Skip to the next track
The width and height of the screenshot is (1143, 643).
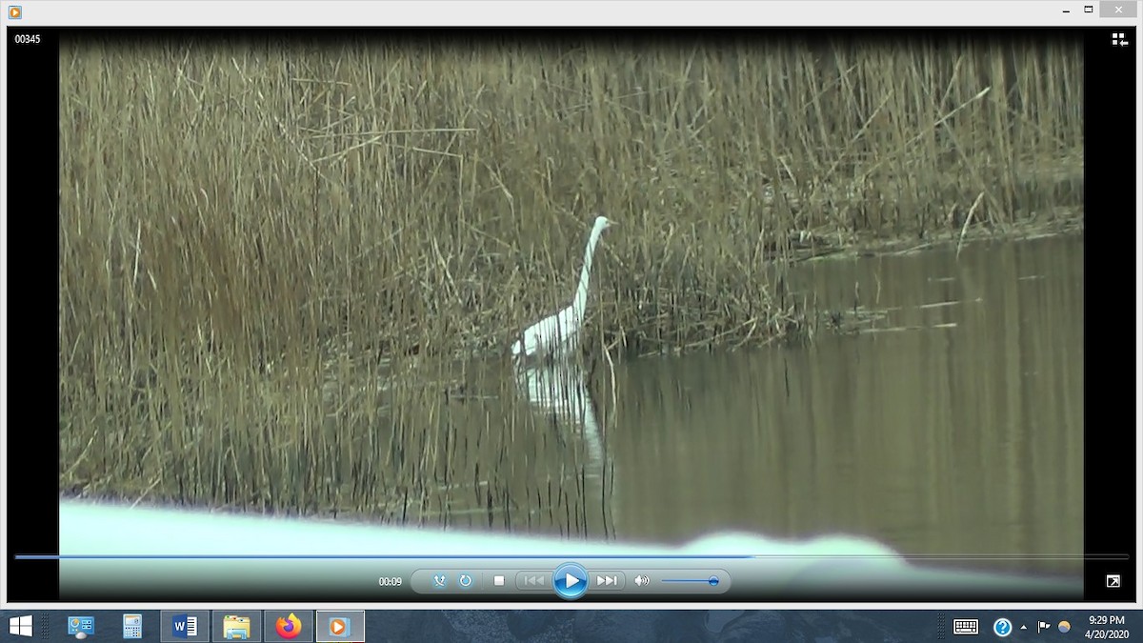607,581
